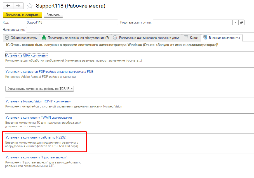Click the Установить компоненту TWAIN сканирования link
Screen dimensions: 254x178
pos(39,118)
